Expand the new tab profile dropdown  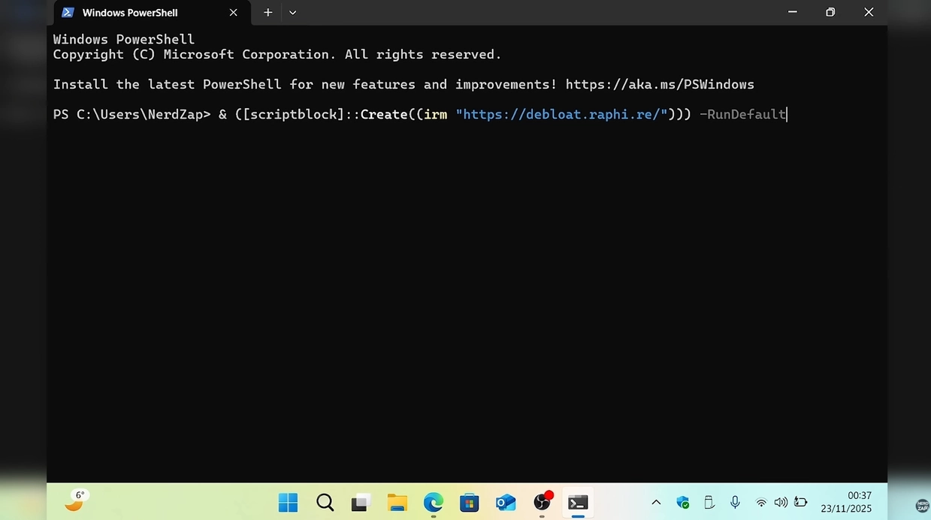(x=292, y=13)
